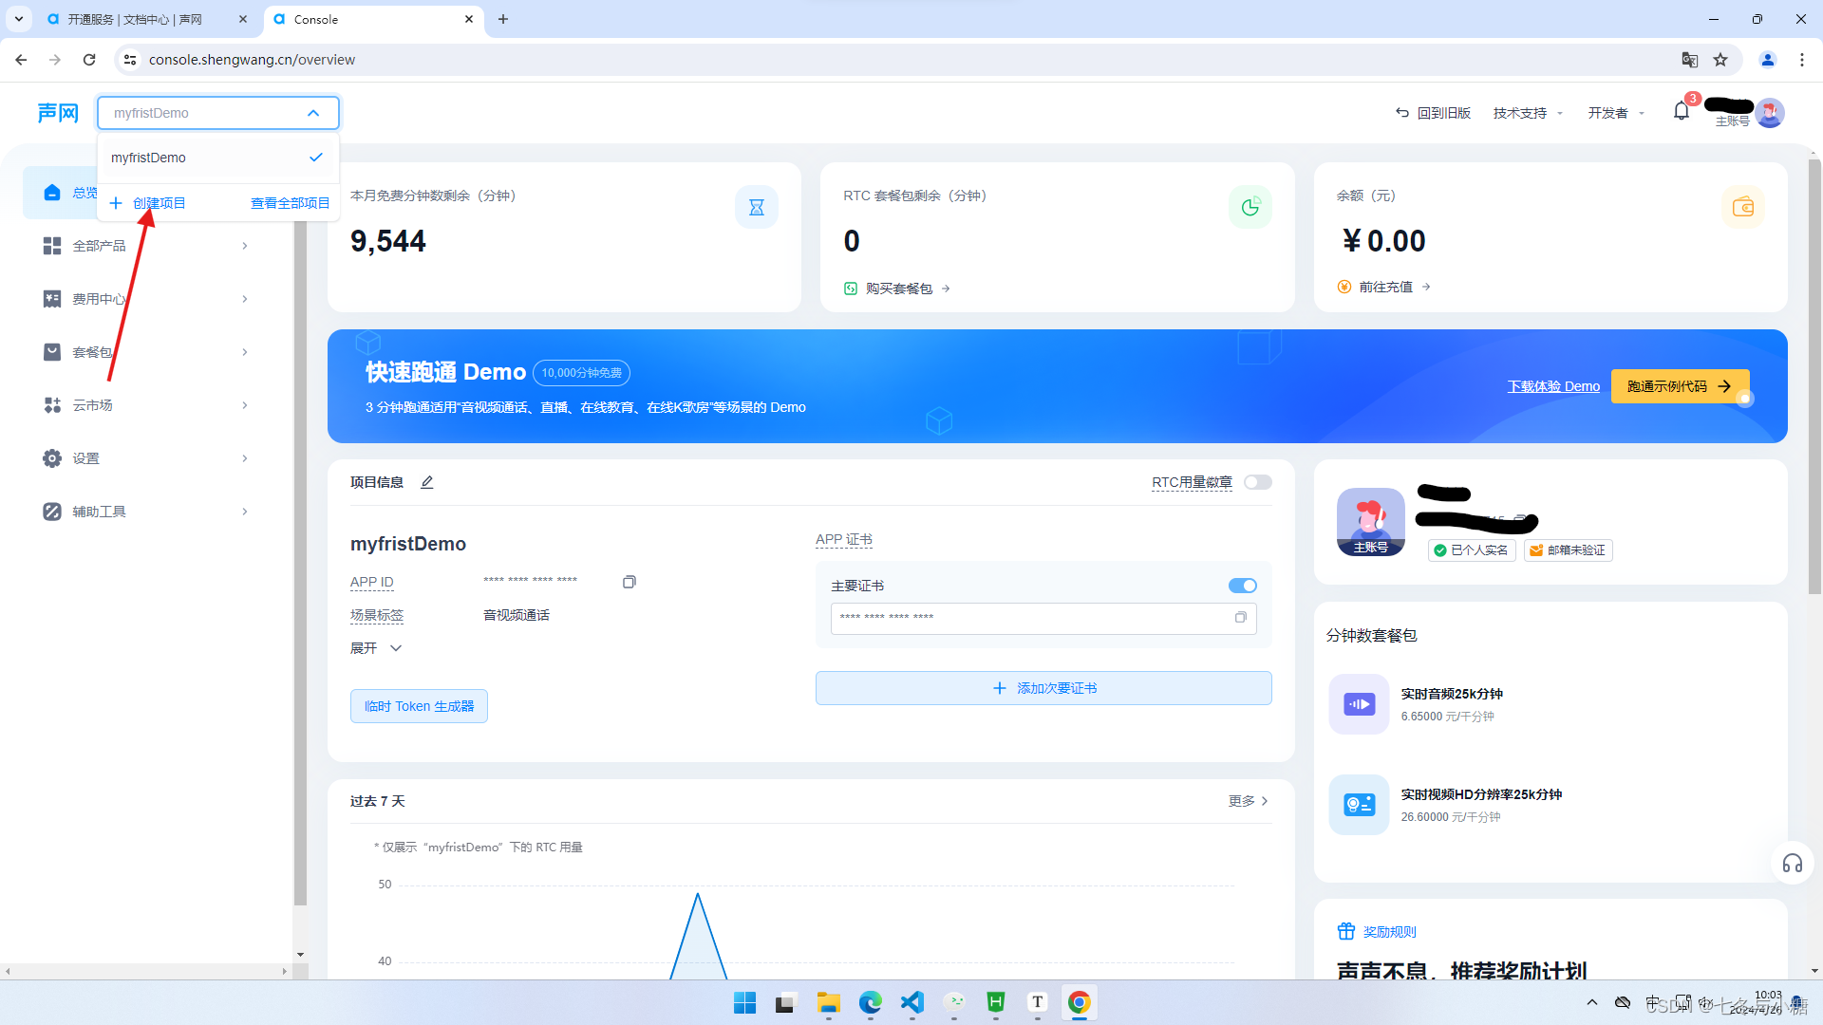The image size is (1823, 1025).
Task: Click the main page vertical scrollbar
Action: 1814,377
